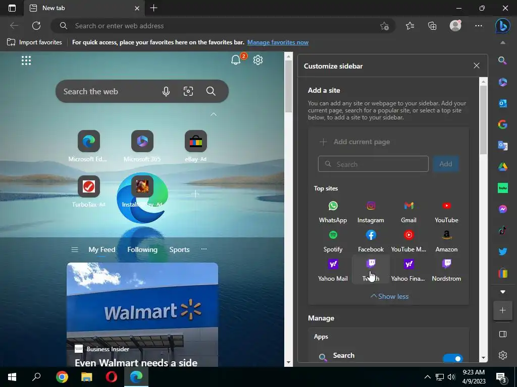The height and width of the screenshot is (387, 517).
Task: Open the Search tool in Edge sidebar
Action: pos(502,60)
